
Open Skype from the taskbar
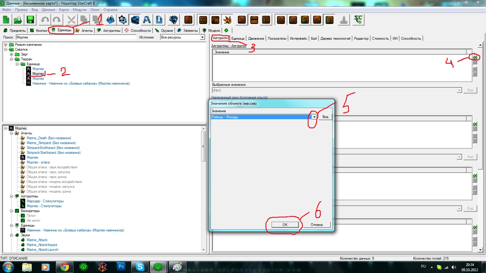coord(140,267)
